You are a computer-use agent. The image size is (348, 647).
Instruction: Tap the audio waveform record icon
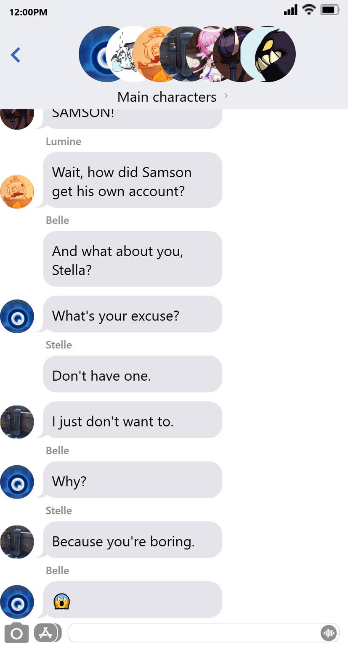click(328, 633)
